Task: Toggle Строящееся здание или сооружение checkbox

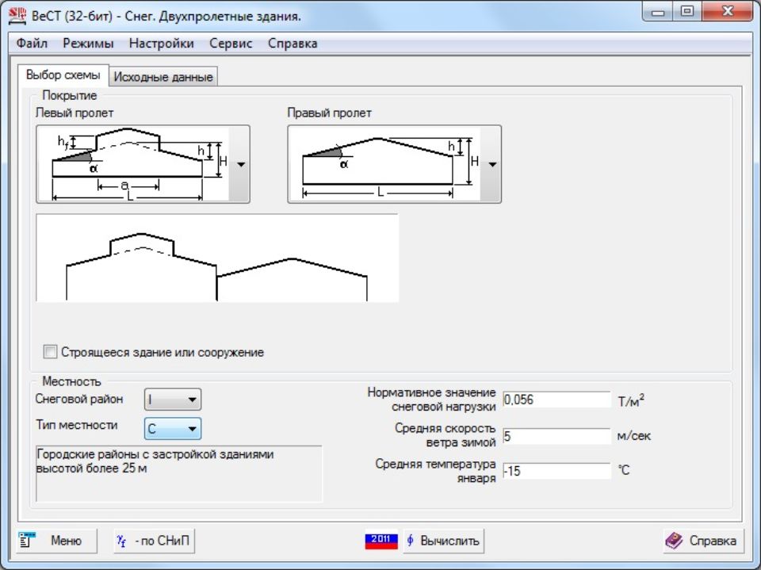Action: tap(52, 352)
